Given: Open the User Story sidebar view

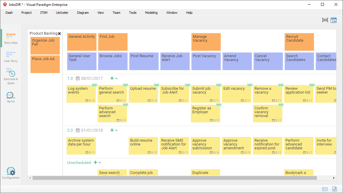Looking at the screenshot, I should coord(11,57).
